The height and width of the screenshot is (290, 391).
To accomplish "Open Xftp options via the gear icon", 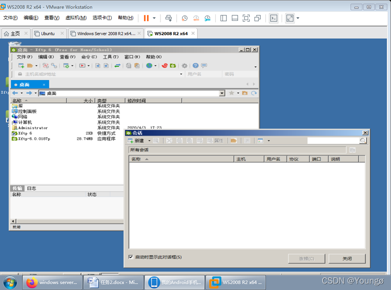I will [x=184, y=66].
